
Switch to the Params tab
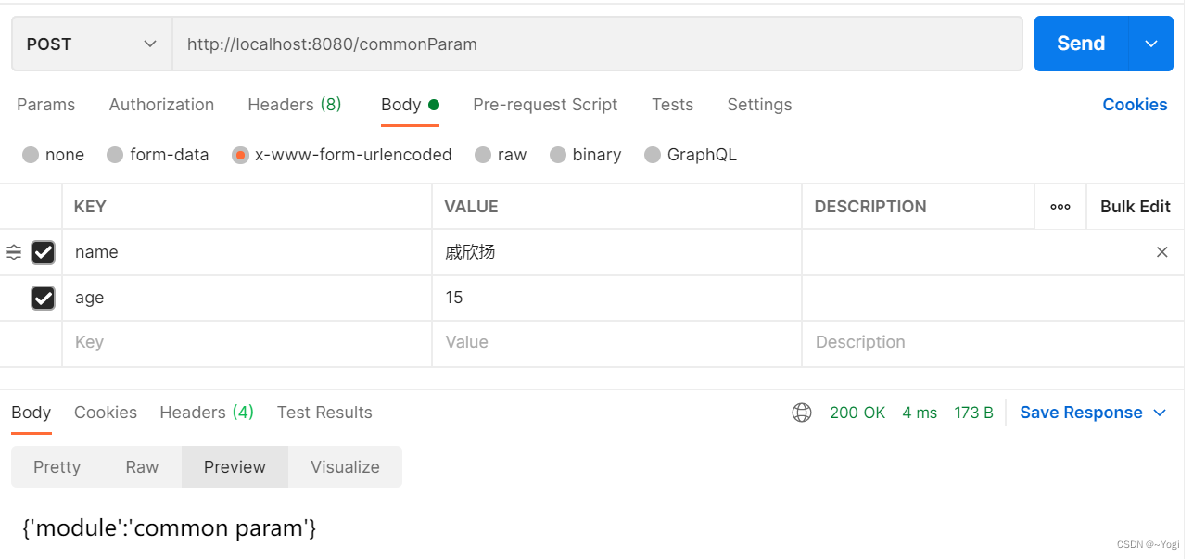(46, 105)
